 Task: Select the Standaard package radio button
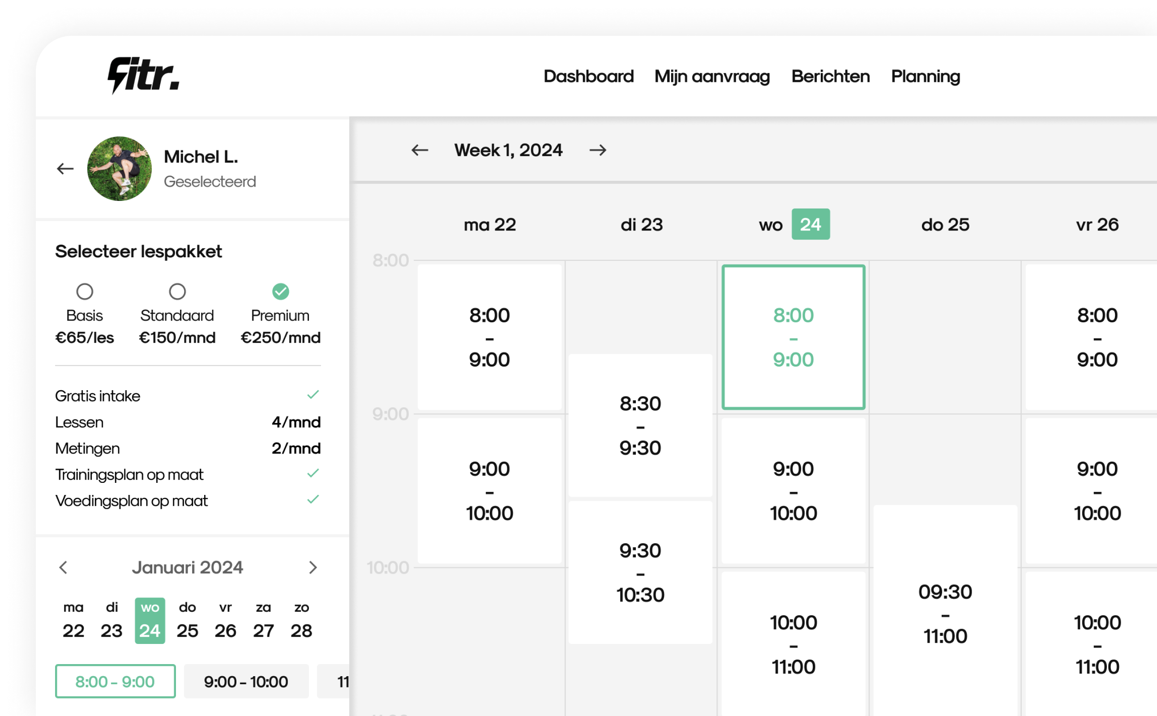coord(177,291)
